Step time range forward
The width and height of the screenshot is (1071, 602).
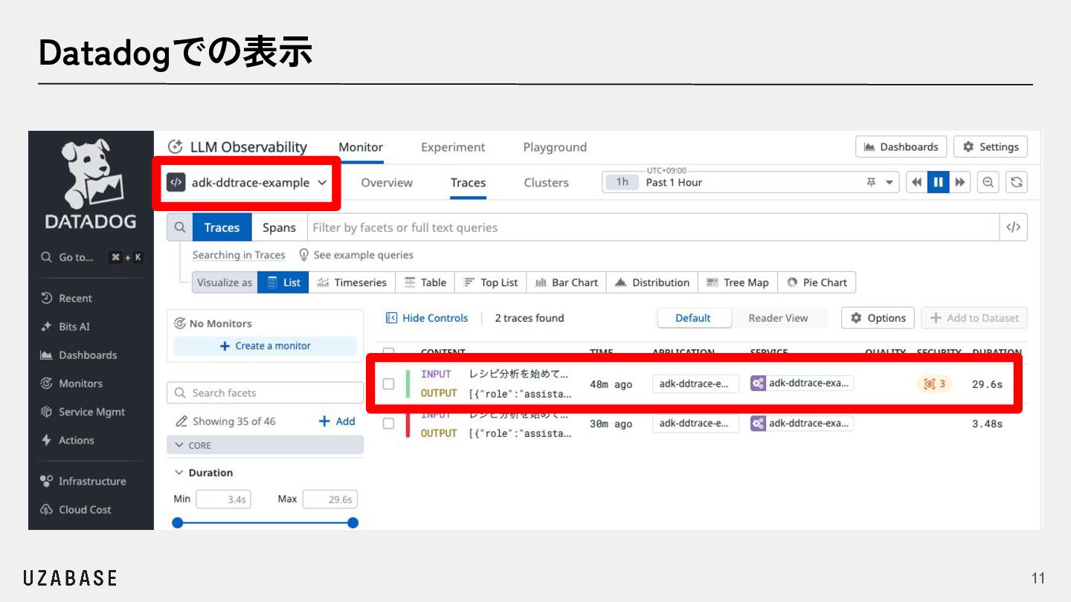click(960, 182)
